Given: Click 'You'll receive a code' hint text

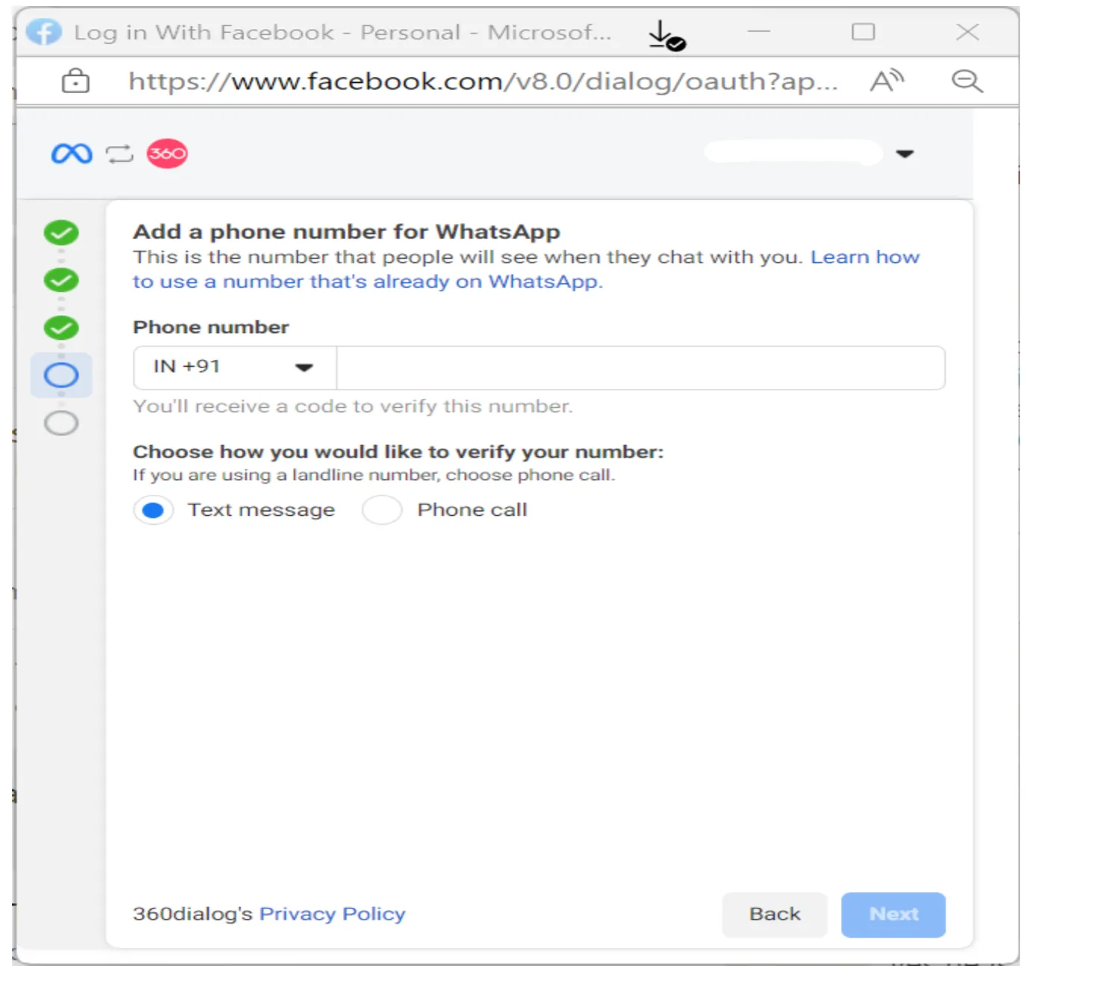Looking at the screenshot, I should point(353,406).
